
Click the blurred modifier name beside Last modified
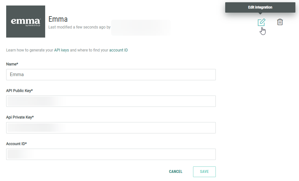click(x=141, y=28)
